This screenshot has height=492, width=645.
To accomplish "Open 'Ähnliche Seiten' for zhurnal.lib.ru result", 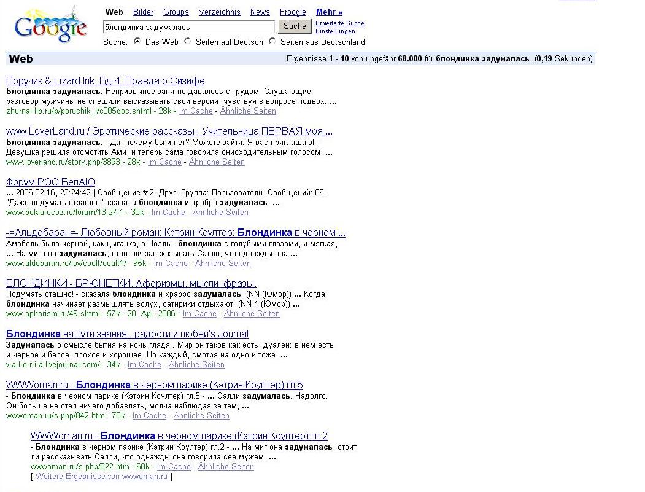I will [x=248, y=111].
